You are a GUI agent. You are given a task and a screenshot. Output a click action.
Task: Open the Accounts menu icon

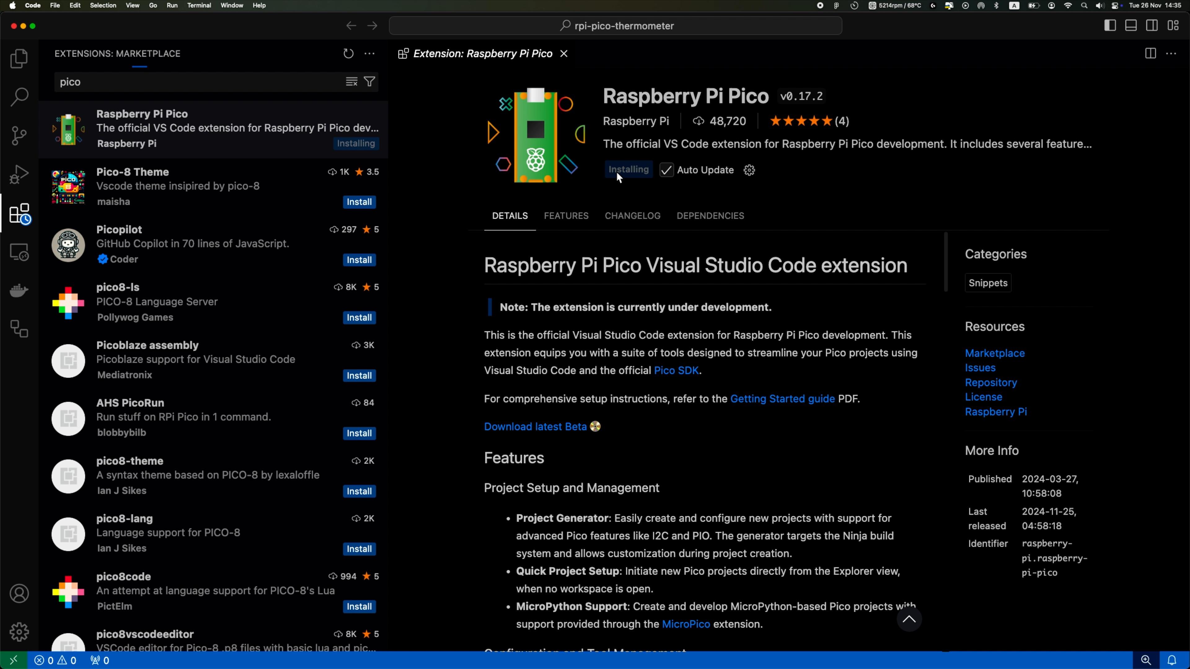19,593
